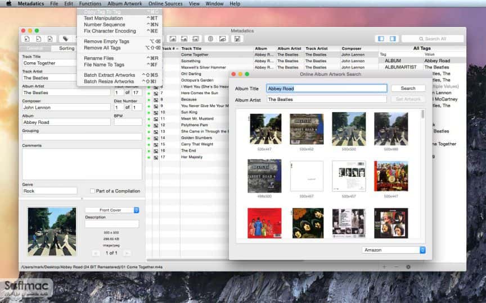Click the green status dot on track 15 row

click(148, 144)
